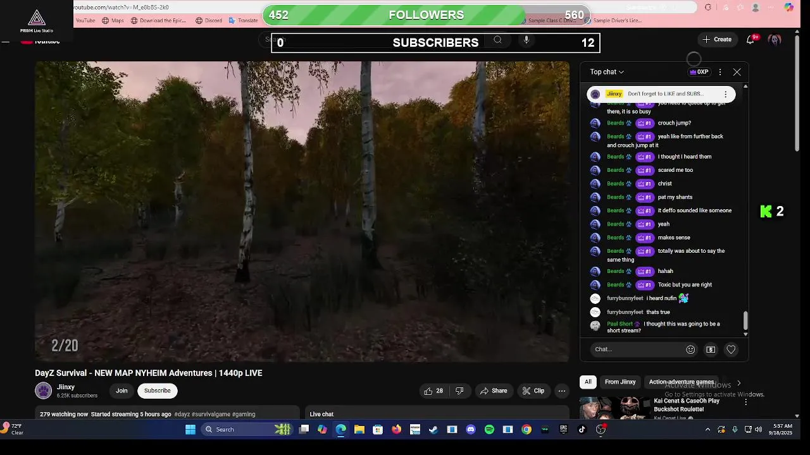Click the live chat scrollbar thumb
This screenshot has width=810, height=455.
point(745,320)
